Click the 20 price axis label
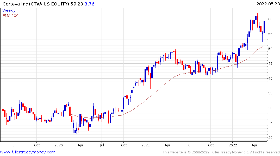 [x=270, y=138]
